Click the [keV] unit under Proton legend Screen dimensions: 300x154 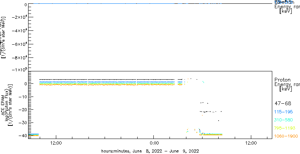click(286, 89)
